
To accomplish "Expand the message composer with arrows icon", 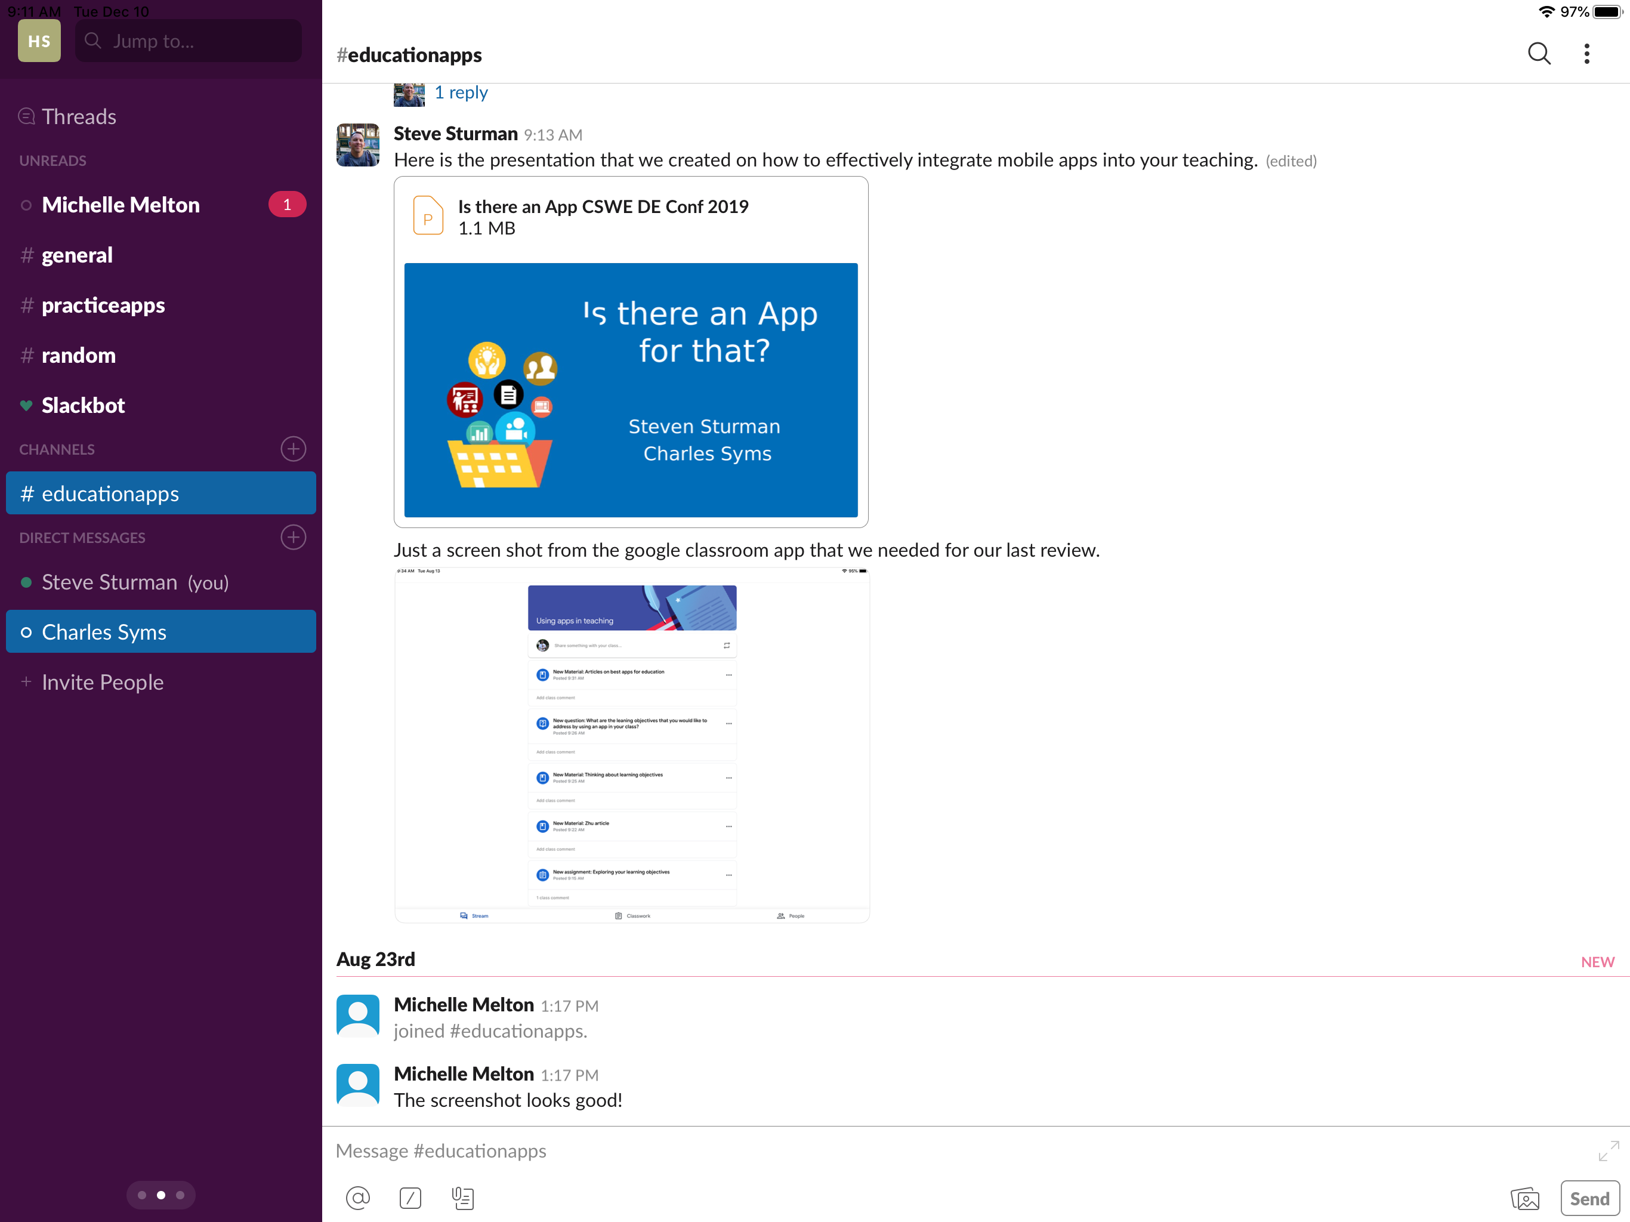I will pos(1608,1150).
